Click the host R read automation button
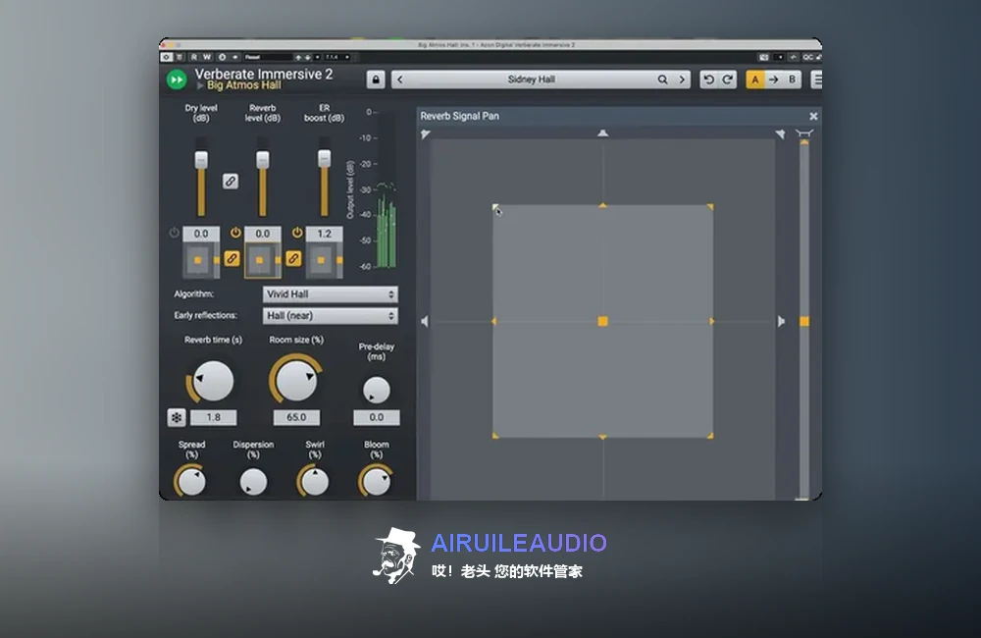This screenshot has height=638, width=981. tap(194, 57)
